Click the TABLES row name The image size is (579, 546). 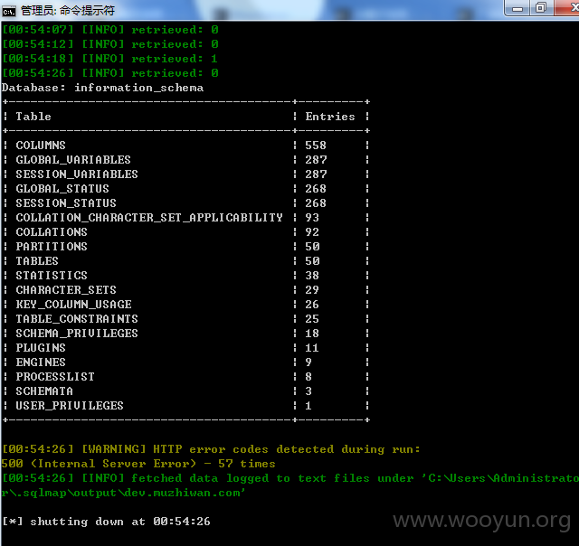(37, 261)
